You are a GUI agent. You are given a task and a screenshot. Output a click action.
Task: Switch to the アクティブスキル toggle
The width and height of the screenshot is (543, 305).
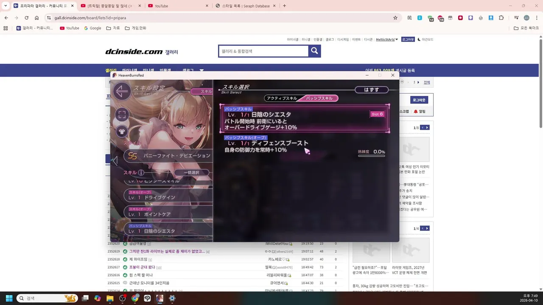(x=281, y=98)
